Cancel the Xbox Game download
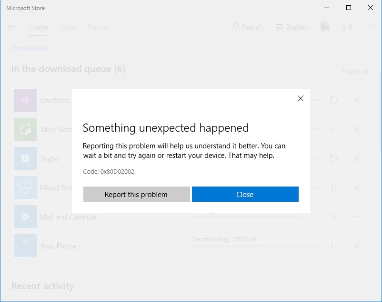382x302 pixels. point(357,129)
